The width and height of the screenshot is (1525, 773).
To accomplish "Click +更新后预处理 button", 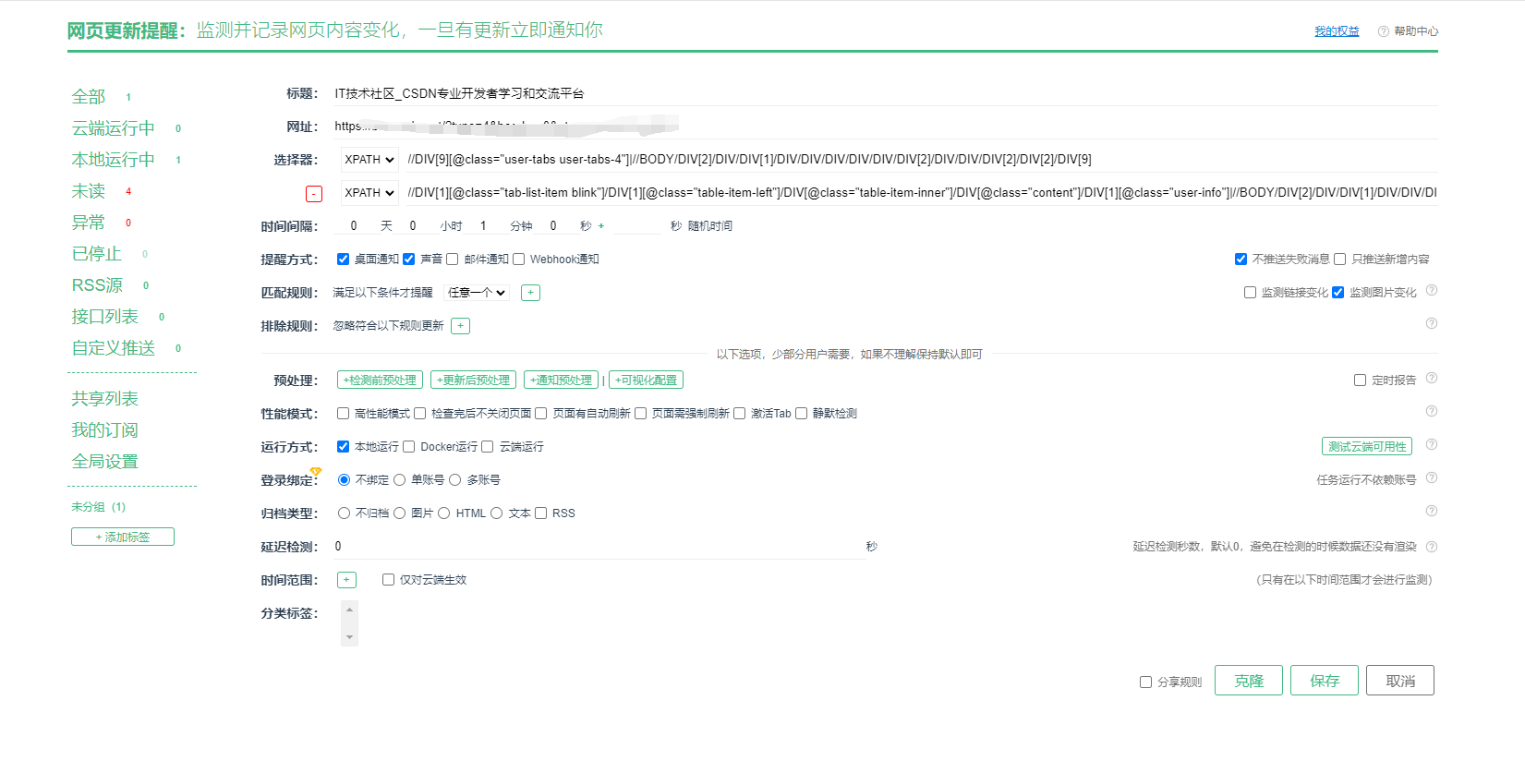I will point(473,380).
